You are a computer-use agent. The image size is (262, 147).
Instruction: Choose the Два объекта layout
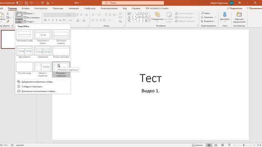click(25, 52)
